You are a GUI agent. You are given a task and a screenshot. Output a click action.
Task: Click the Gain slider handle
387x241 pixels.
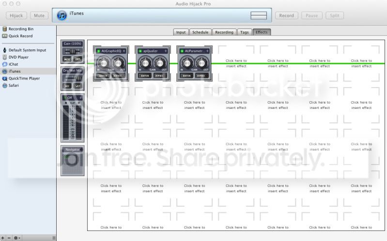[73, 52]
